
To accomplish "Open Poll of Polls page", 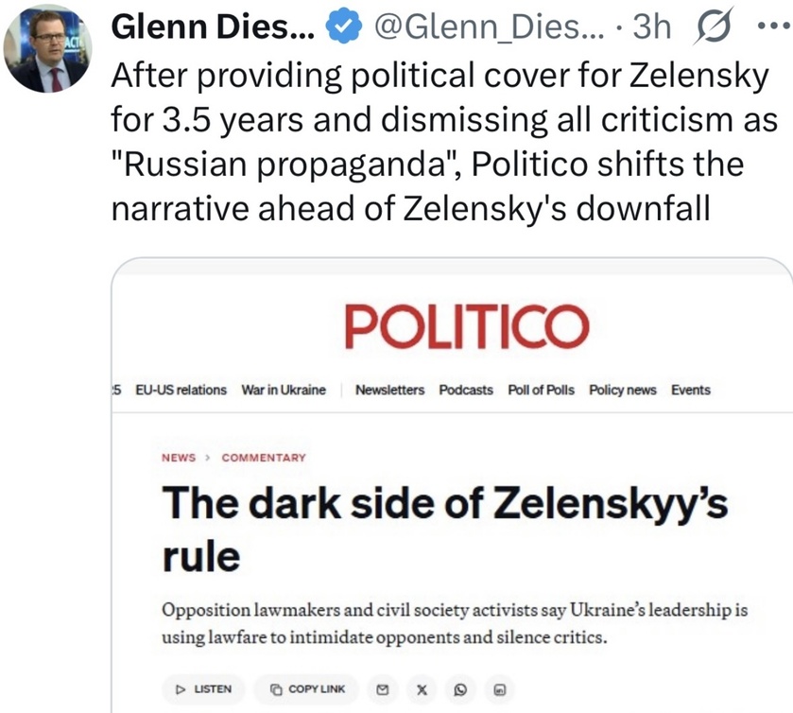I will pyautogui.click(x=541, y=390).
